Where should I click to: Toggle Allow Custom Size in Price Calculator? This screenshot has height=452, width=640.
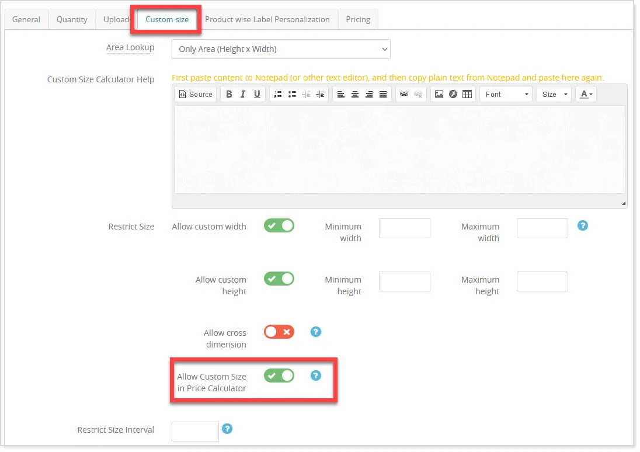(279, 375)
